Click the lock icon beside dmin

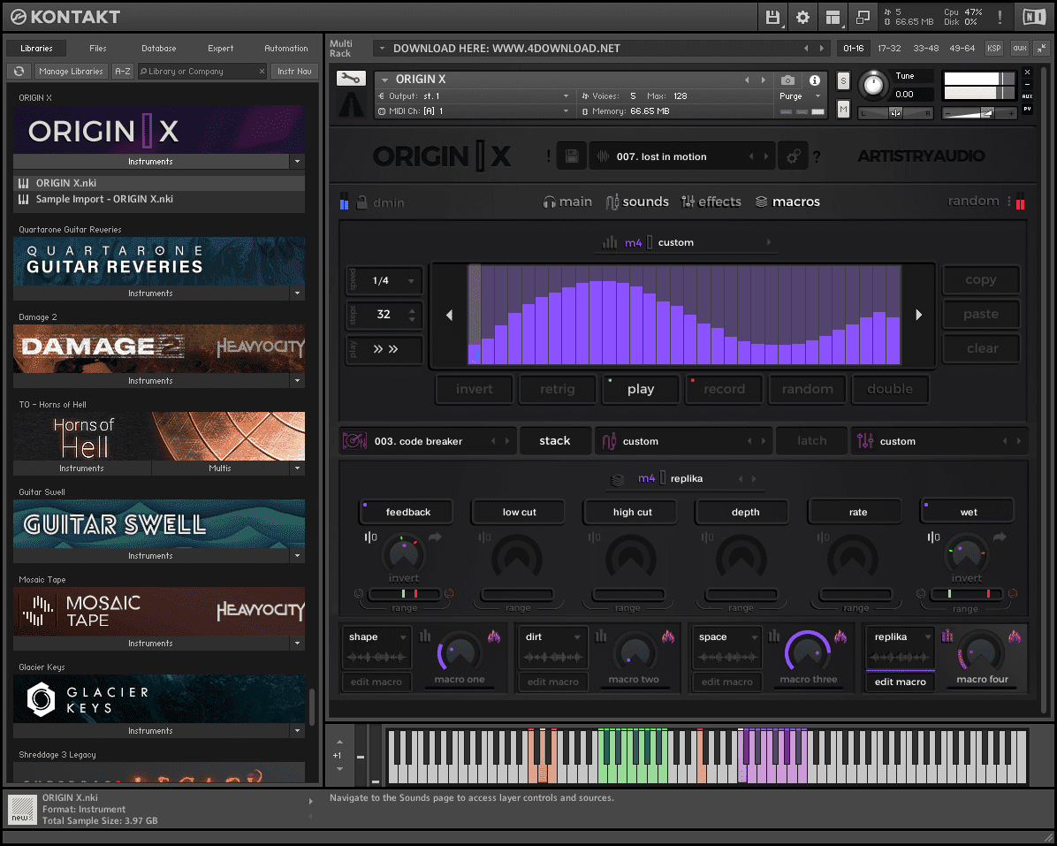[361, 202]
